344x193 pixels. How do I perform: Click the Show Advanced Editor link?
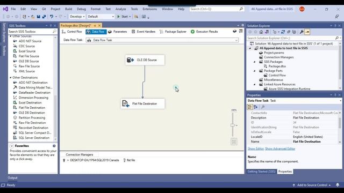click(x=280, y=149)
